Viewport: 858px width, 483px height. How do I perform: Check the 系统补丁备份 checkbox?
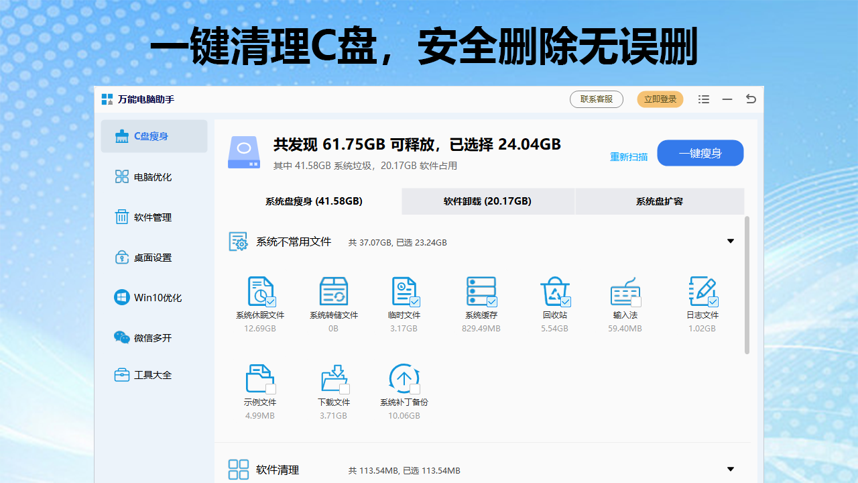(x=415, y=389)
